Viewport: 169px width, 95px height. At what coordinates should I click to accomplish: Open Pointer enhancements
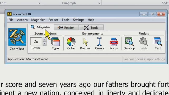(85, 43)
